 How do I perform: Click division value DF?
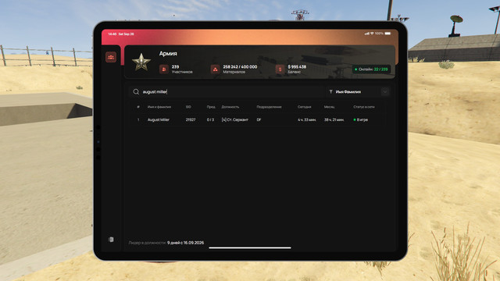(x=259, y=119)
